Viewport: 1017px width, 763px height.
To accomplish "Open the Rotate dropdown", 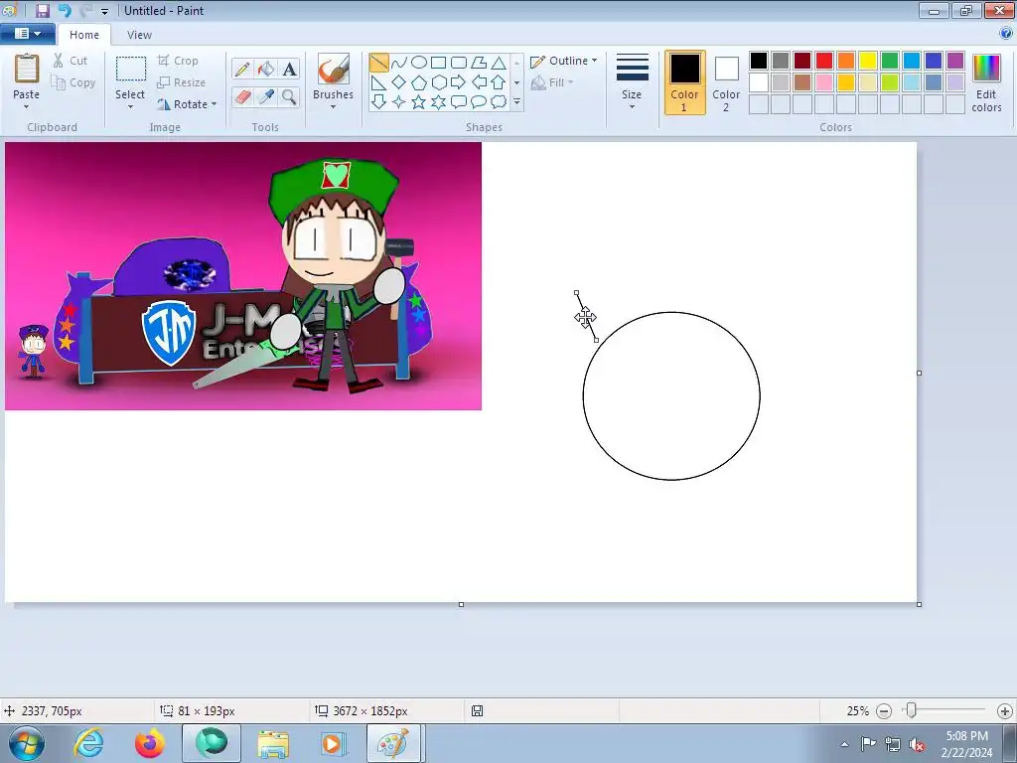I will click(187, 104).
